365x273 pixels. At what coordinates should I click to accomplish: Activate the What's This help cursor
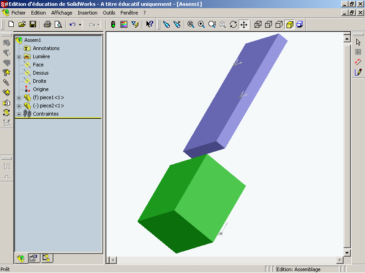[150, 24]
